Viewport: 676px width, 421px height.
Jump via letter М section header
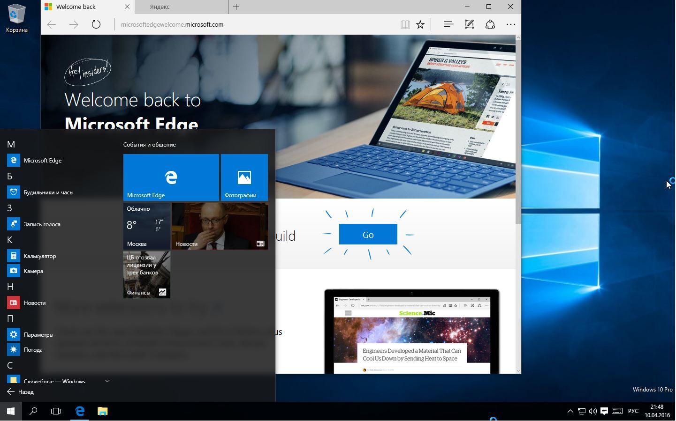(x=11, y=144)
